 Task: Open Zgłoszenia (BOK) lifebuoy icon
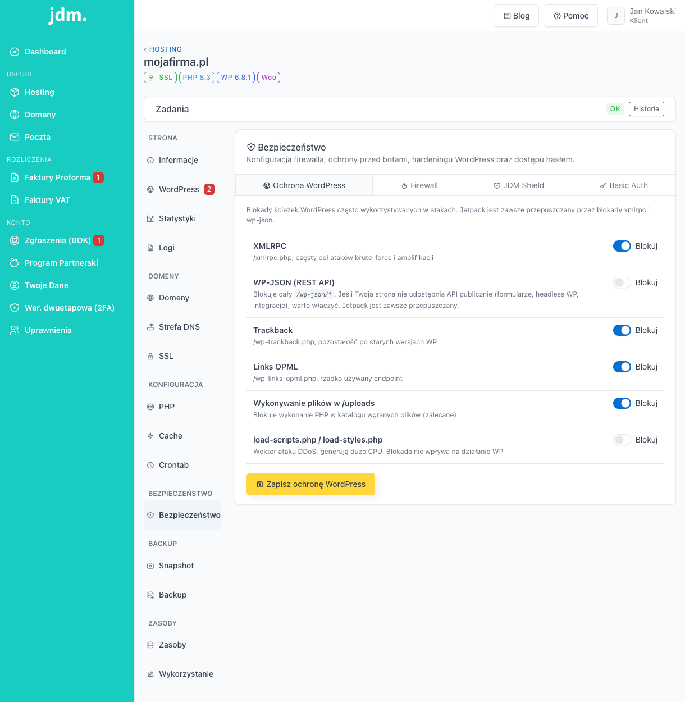15,240
